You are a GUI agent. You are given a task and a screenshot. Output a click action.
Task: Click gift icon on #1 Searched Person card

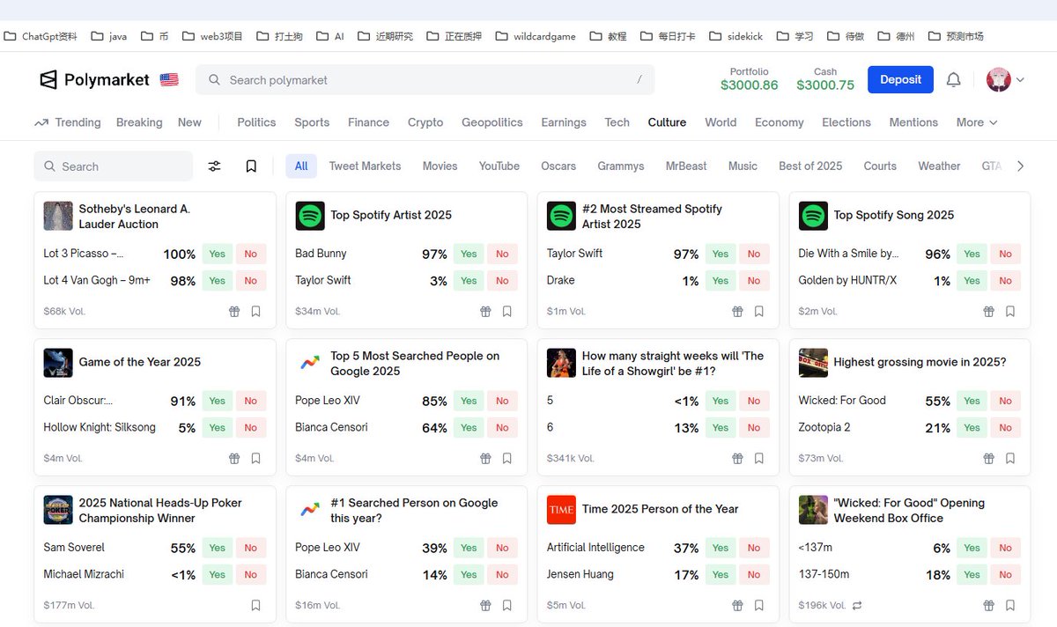coord(485,606)
